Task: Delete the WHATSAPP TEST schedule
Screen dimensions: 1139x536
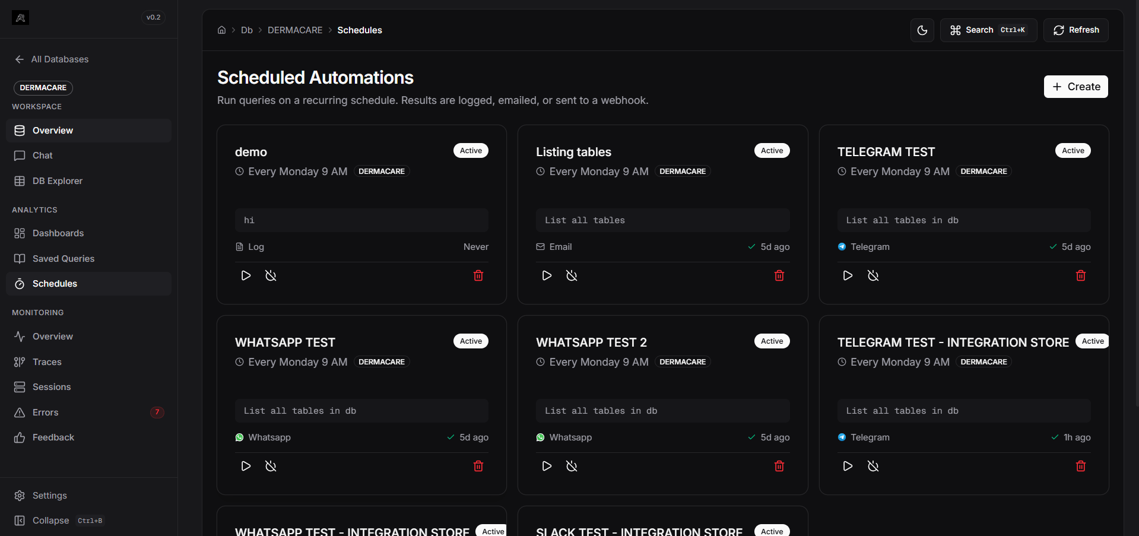Action: tap(478, 466)
